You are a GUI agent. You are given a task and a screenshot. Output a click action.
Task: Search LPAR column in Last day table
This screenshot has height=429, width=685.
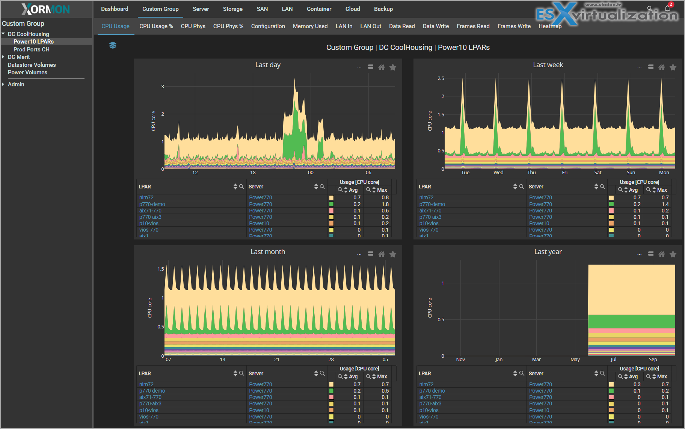pos(241,187)
